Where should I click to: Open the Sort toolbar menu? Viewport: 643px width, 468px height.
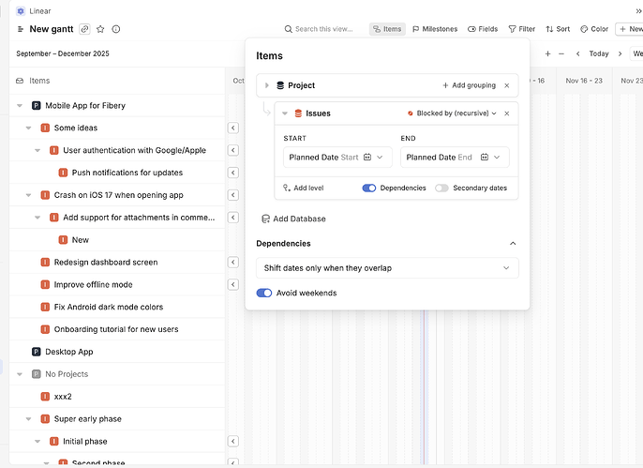coord(558,29)
